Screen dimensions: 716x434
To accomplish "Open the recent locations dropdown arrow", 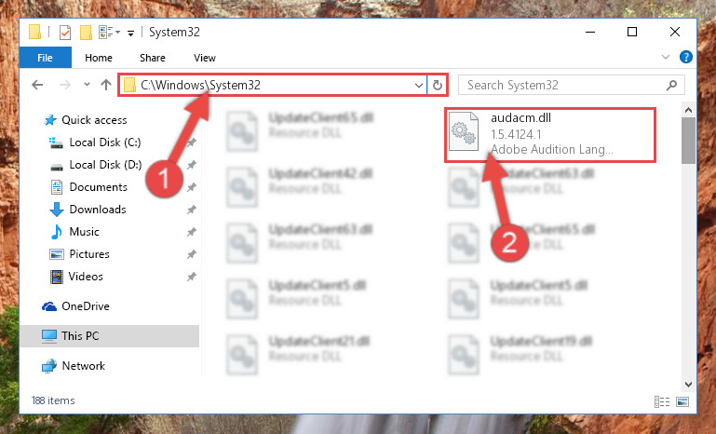I will click(x=87, y=85).
